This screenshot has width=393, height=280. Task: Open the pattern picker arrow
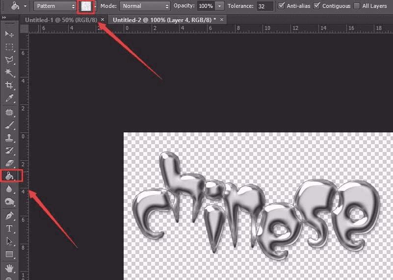tap(95, 6)
